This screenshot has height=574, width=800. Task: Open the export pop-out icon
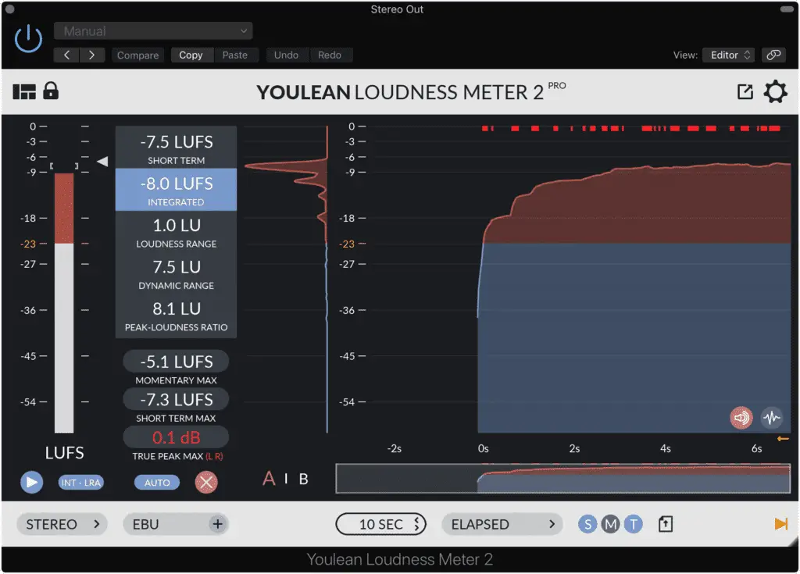coord(745,92)
